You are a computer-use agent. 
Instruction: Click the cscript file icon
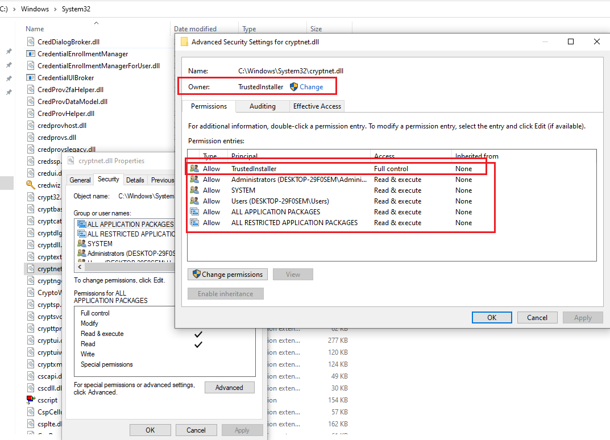(x=30, y=400)
